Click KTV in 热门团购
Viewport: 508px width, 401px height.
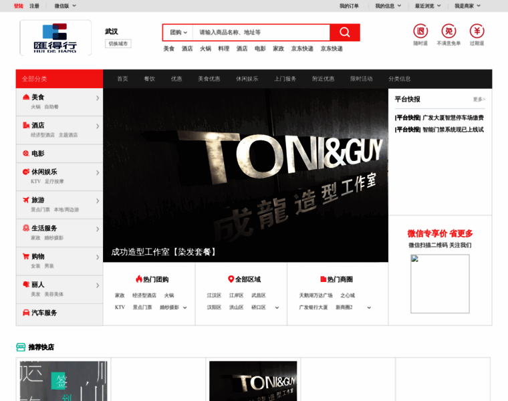tap(120, 307)
